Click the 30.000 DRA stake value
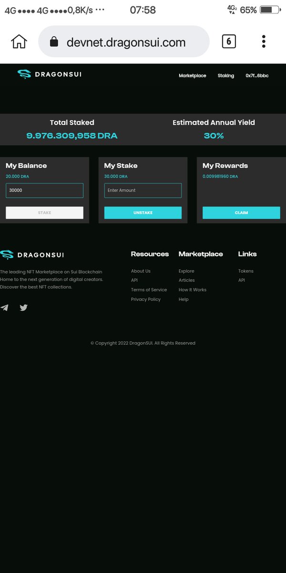This screenshot has height=573, width=286. coord(116,177)
